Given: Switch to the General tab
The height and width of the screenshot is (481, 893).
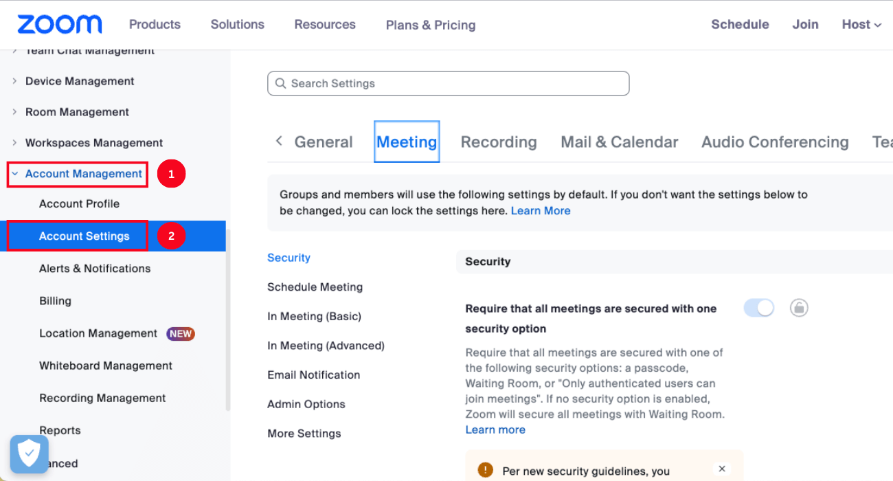Looking at the screenshot, I should (x=324, y=142).
